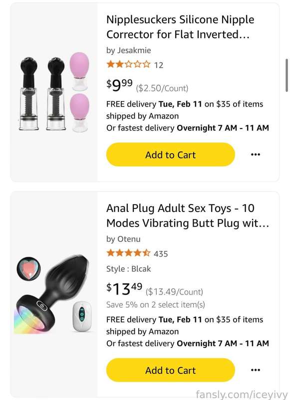Open more options for Nipple Corrector item
This screenshot has height=400, width=290.
[x=256, y=154]
